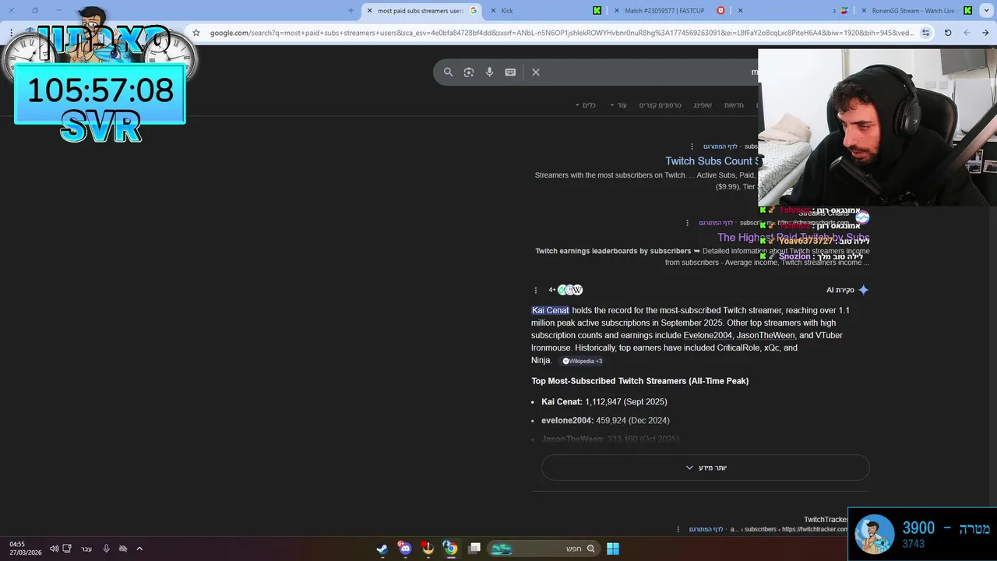Open volume control in system tray
Viewport: 997px width, 561px height.
pos(55,549)
